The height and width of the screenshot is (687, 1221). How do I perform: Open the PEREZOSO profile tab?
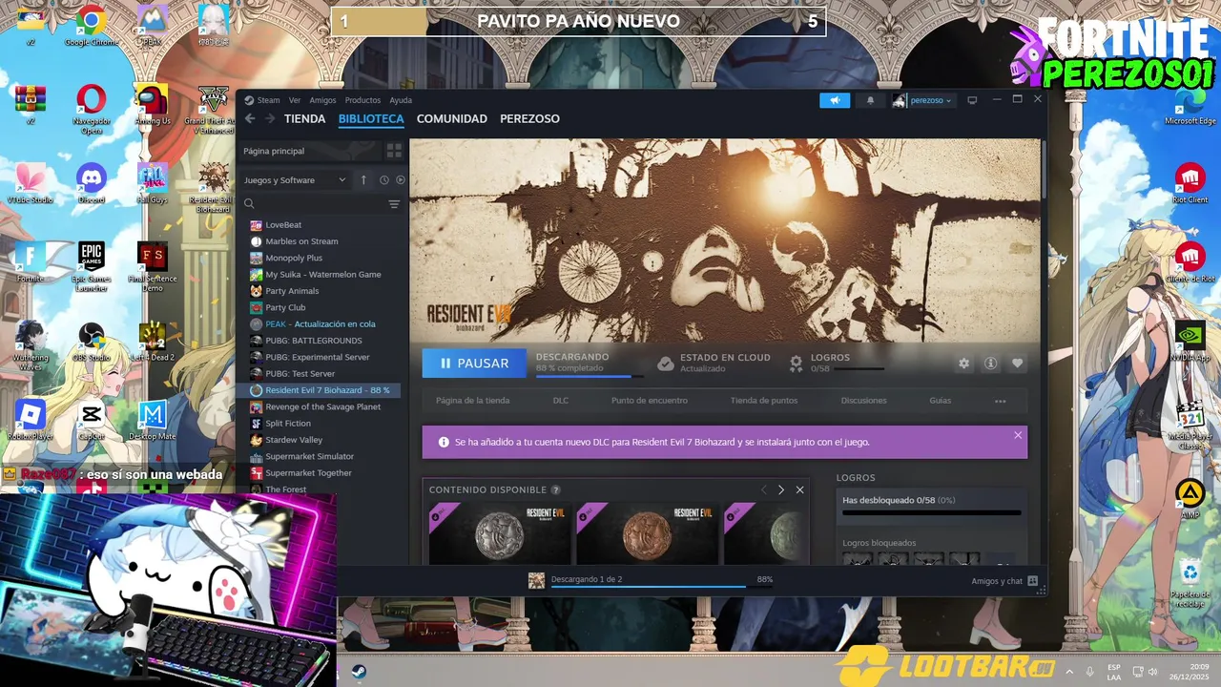[x=529, y=118]
